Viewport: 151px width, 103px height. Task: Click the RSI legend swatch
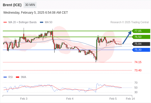point(5,77)
